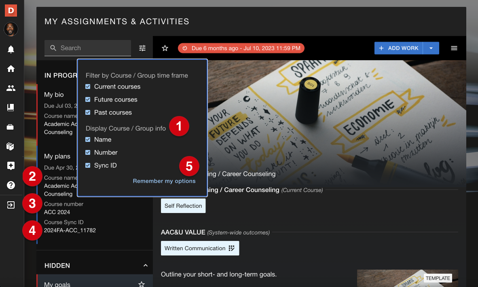Open the template thumbnail image
The width and height of the screenshot is (478, 287).
pos(407,278)
